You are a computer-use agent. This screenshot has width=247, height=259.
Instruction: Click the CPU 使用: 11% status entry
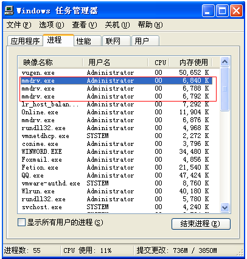click(88, 250)
